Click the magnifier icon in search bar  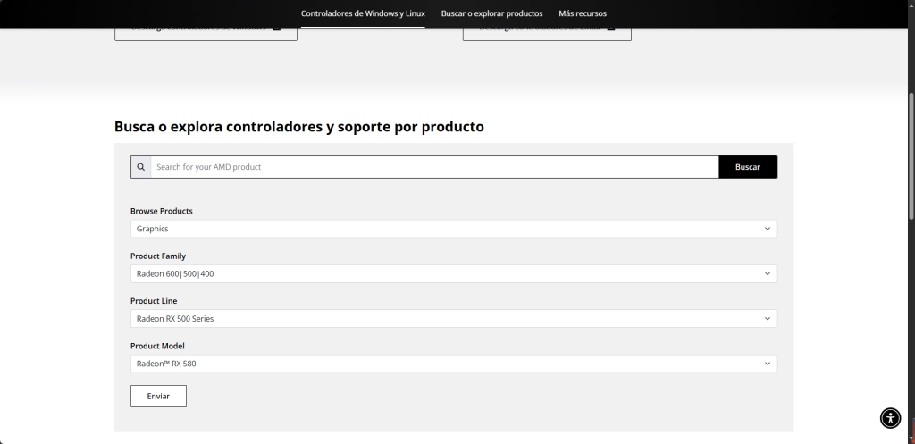pos(140,167)
